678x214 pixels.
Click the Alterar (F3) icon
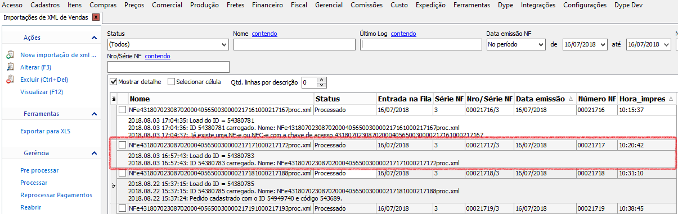pyautogui.click(x=10, y=67)
